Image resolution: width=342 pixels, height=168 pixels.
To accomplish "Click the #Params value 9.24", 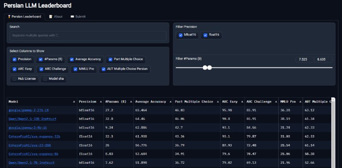I will tap(109, 128).
